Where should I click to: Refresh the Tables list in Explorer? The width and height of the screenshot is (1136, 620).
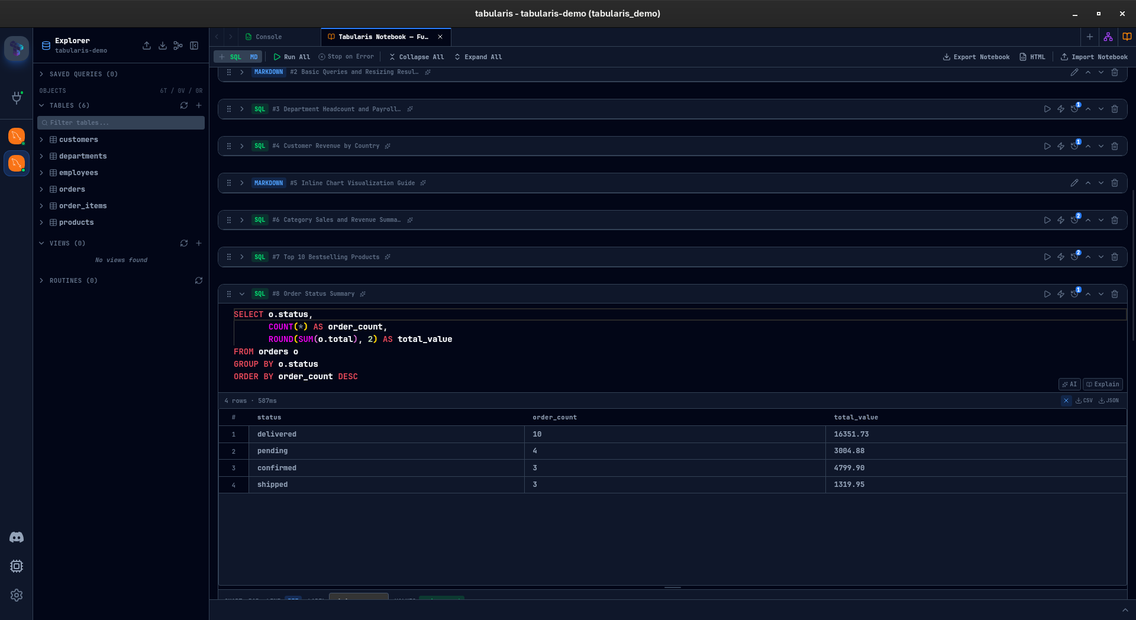[184, 105]
